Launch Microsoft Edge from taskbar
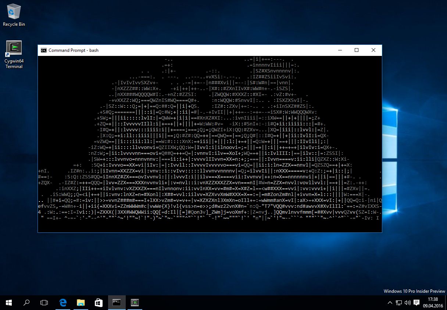The height and width of the screenshot is (310, 447). click(63, 303)
